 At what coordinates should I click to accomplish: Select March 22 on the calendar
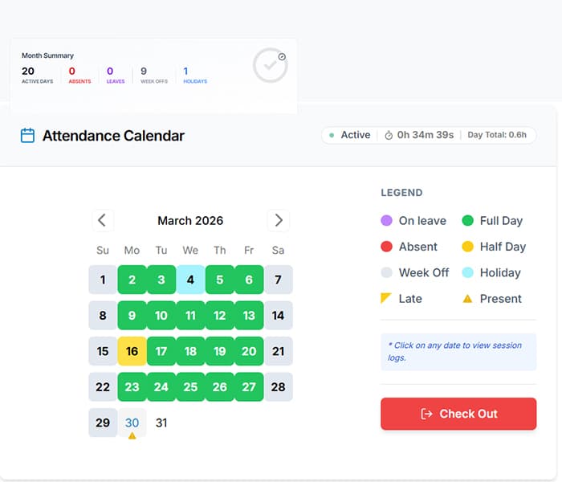click(103, 386)
